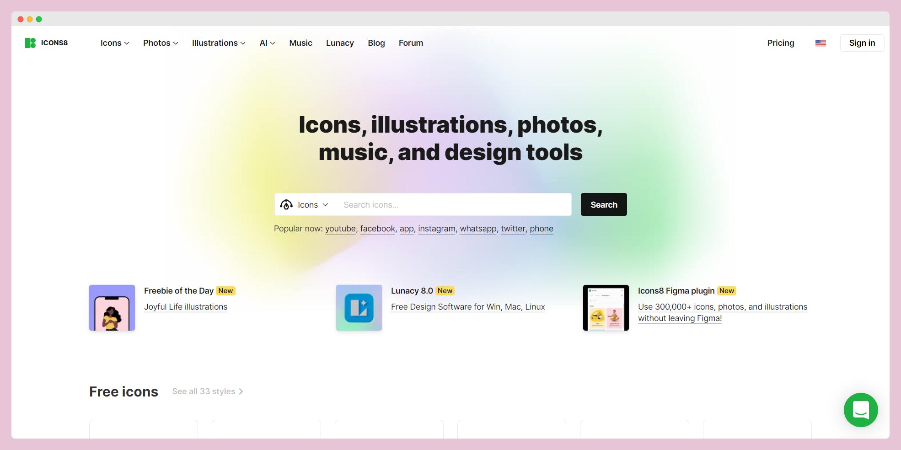
Task: Search popular term facebook
Action: (377, 229)
